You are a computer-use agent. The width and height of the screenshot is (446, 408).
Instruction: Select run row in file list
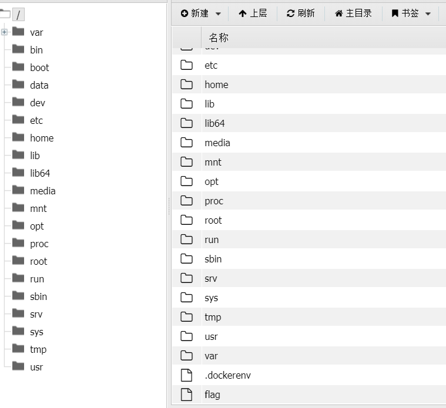pyautogui.click(x=309, y=240)
